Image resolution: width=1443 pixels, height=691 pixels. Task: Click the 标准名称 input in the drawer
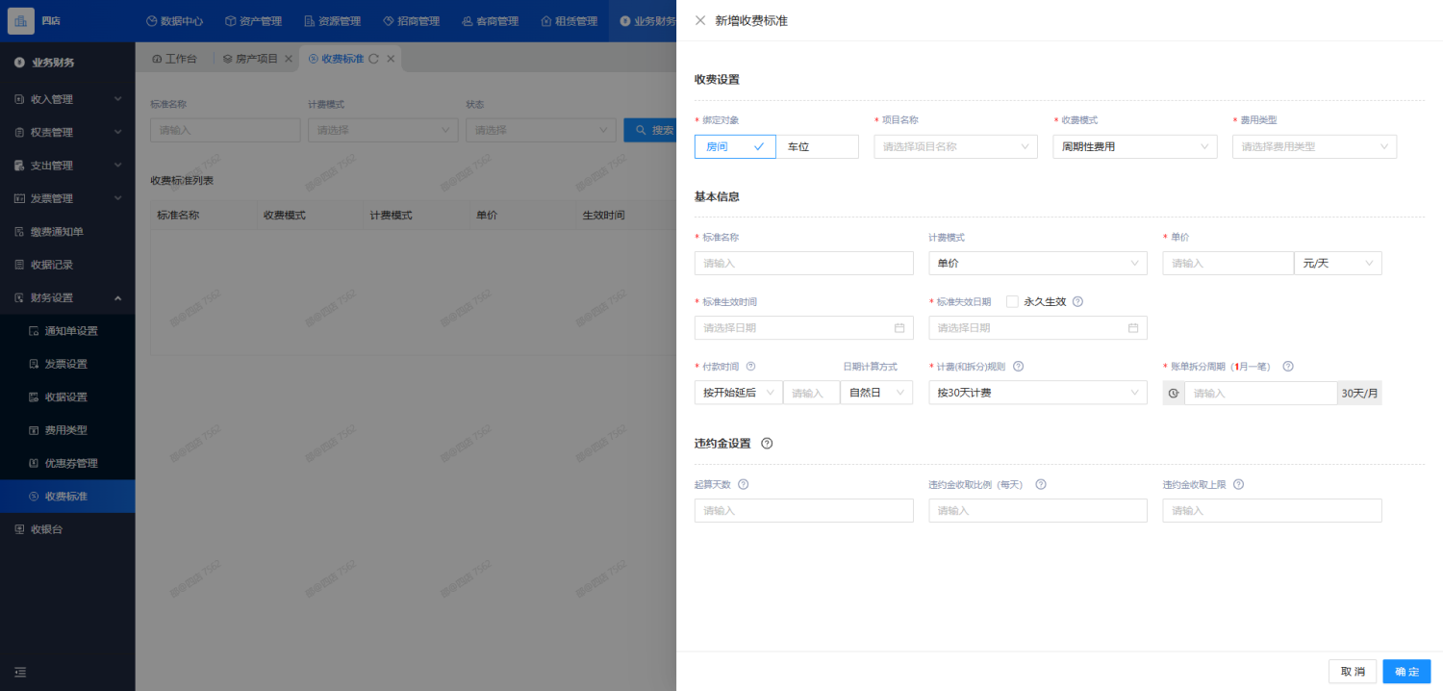(804, 263)
